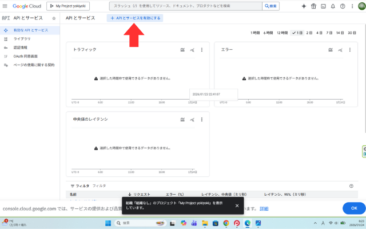The image size is (366, 229).
Task: Select the 30日 time range
Action: tap(352, 33)
